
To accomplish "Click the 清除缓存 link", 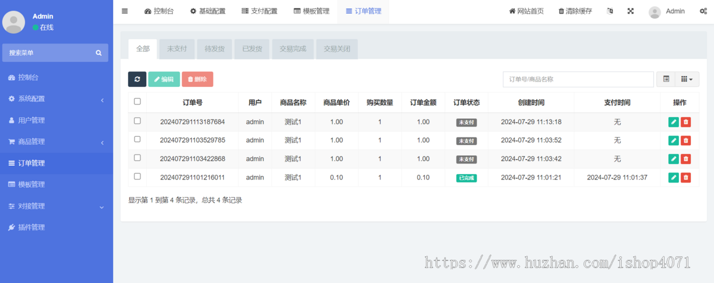I will [x=575, y=11].
